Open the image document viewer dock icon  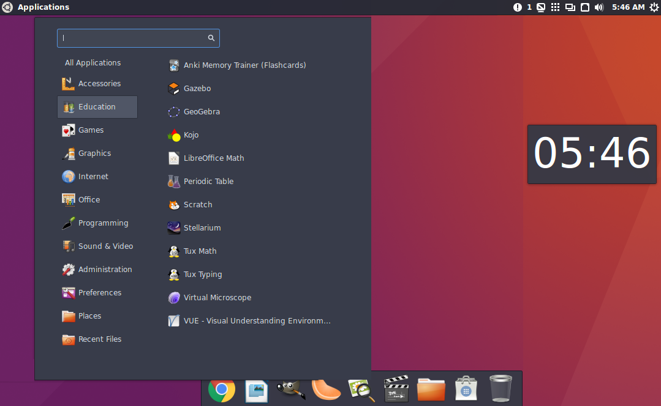pos(256,391)
